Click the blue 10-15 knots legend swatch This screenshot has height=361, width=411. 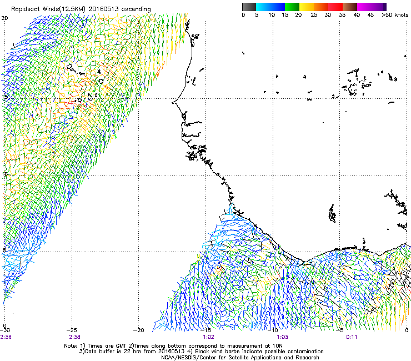(x=278, y=7)
